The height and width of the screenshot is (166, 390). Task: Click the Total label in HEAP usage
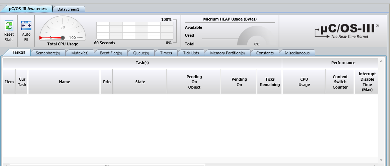(x=190, y=44)
